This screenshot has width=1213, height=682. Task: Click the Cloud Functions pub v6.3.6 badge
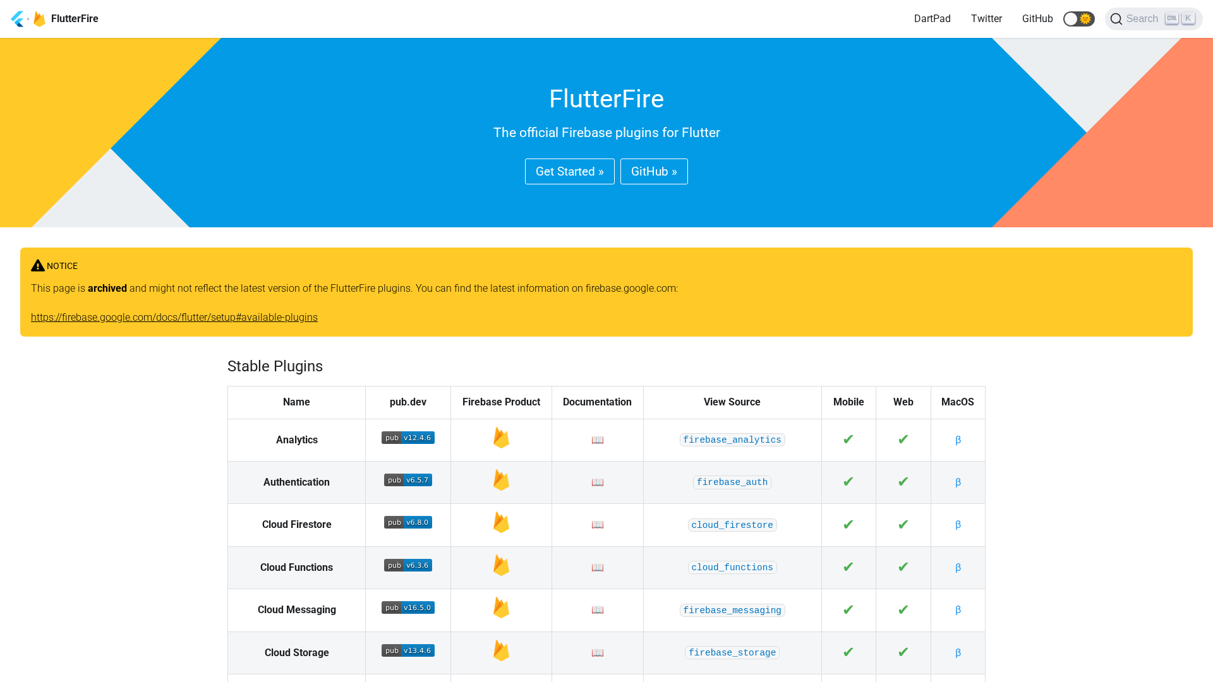(x=408, y=565)
